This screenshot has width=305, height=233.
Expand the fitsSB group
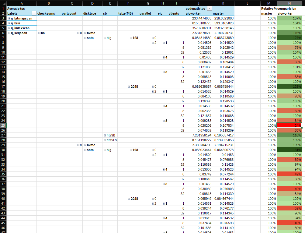(x=105, y=135)
